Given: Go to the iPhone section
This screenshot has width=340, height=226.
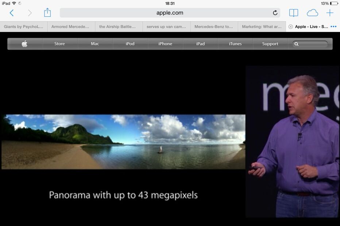Looking at the screenshot, I should [165, 44].
